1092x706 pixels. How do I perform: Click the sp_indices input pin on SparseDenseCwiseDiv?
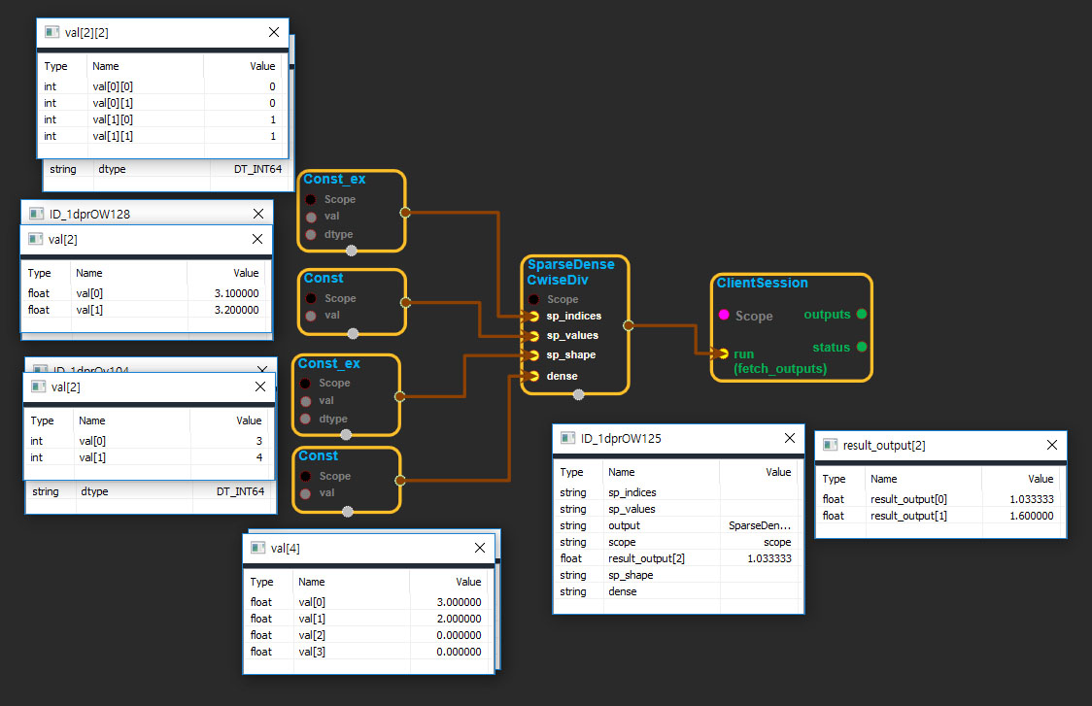pos(533,316)
